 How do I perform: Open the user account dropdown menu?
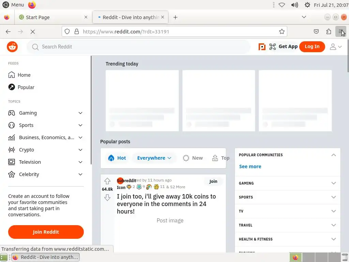click(336, 46)
